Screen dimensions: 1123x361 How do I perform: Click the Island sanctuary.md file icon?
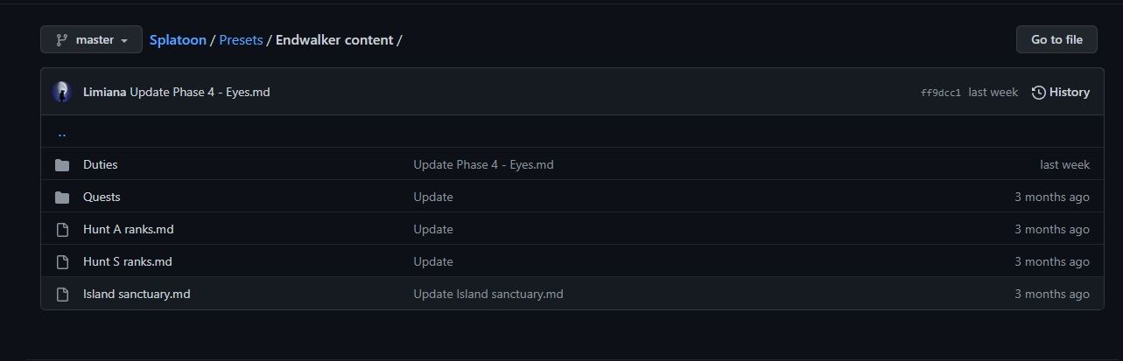tap(62, 294)
